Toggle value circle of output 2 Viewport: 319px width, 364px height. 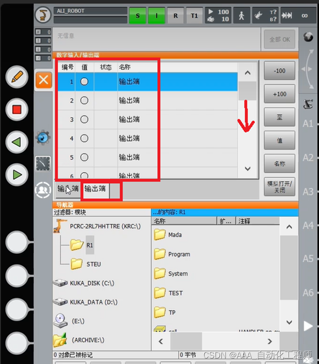84,100
